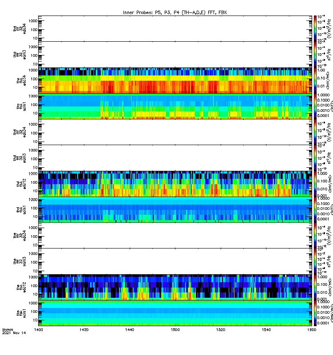Click the 0.10 color scale value of tha fbk edc34
Viewport: 333px width, 355px height.
pos(321,78)
